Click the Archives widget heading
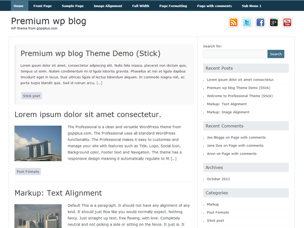 (246, 168)
